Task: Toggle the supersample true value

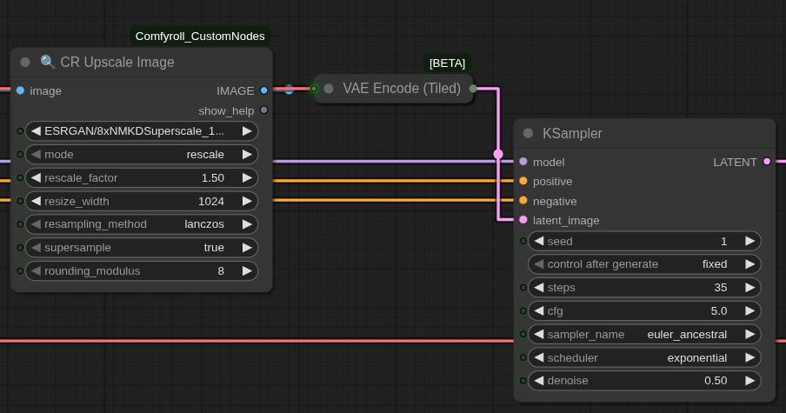Action: click(142, 248)
